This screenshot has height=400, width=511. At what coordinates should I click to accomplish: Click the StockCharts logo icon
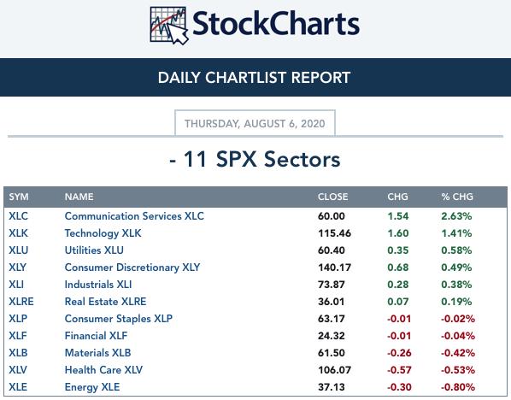(x=169, y=25)
